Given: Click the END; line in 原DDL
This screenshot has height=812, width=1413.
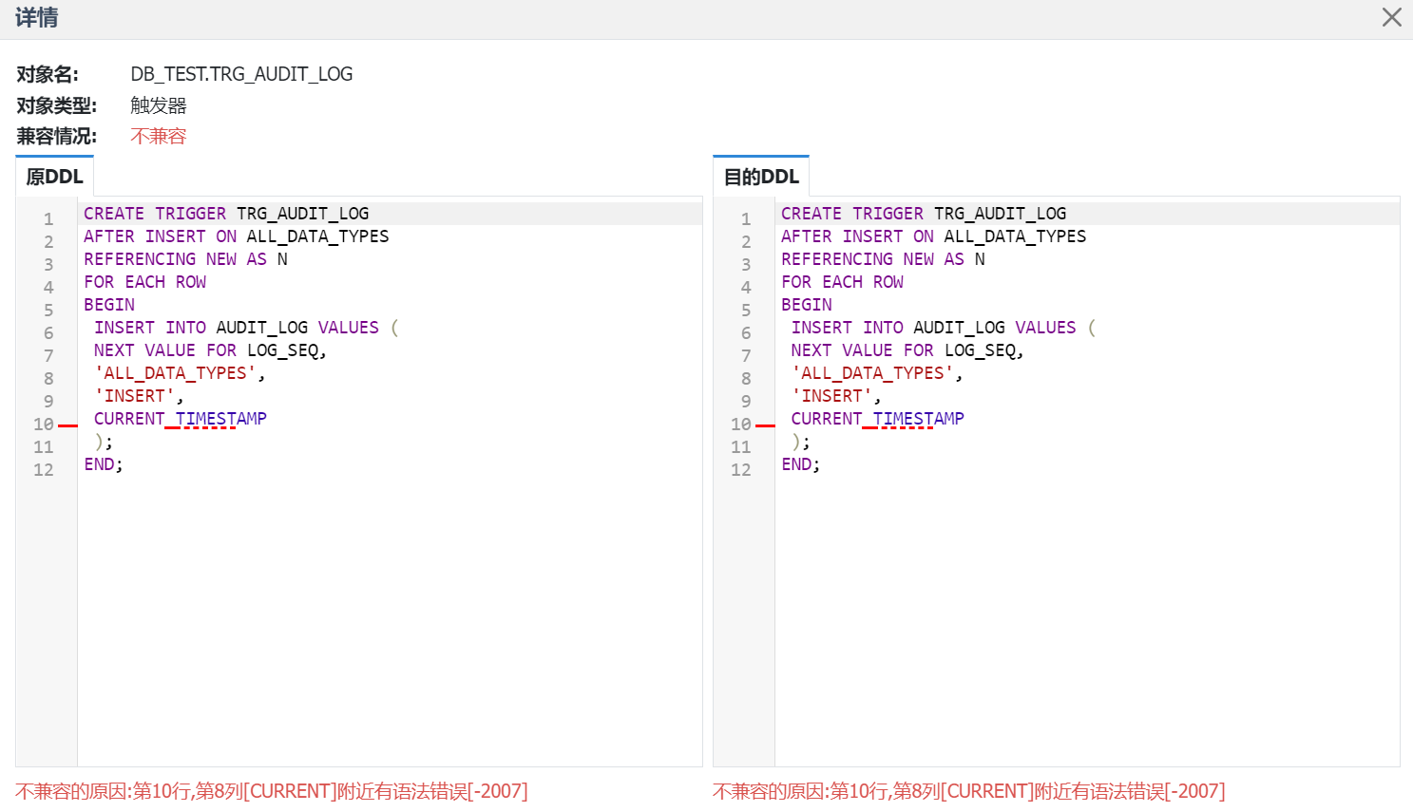Looking at the screenshot, I should [104, 464].
